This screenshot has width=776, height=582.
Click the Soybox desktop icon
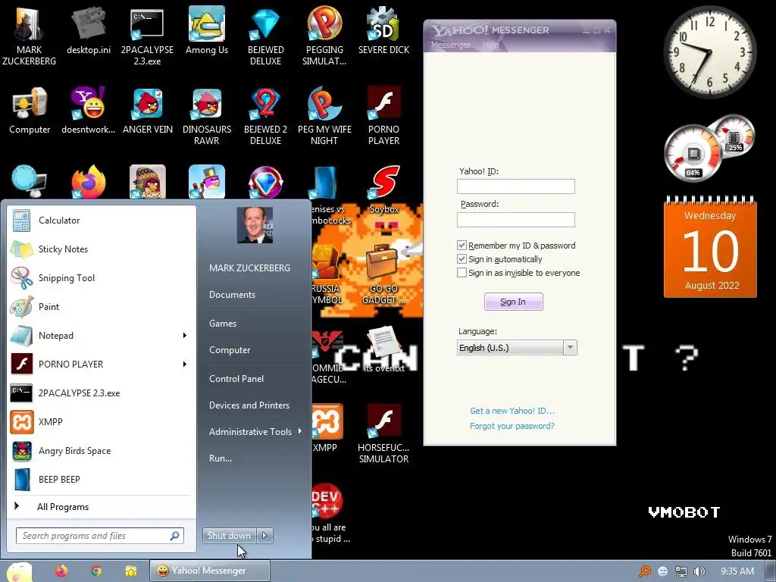[384, 189]
